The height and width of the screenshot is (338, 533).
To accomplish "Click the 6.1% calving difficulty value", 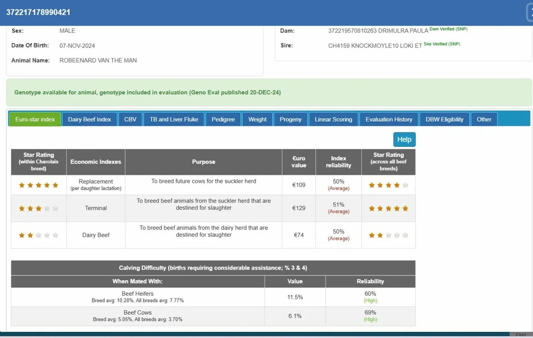I will click(x=295, y=316).
